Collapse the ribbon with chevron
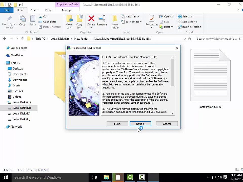 (238, 10)
